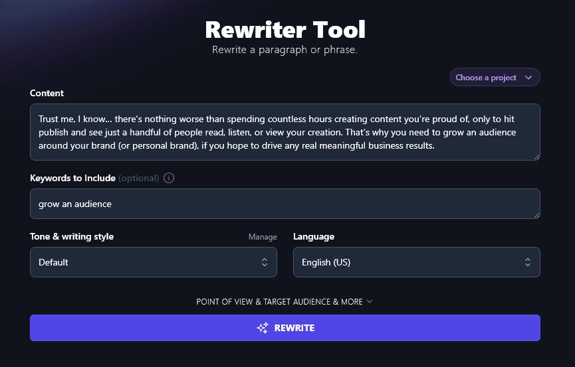Click the chevron after Point of View & More
The image size is (575, 367).
pos(370,301)
